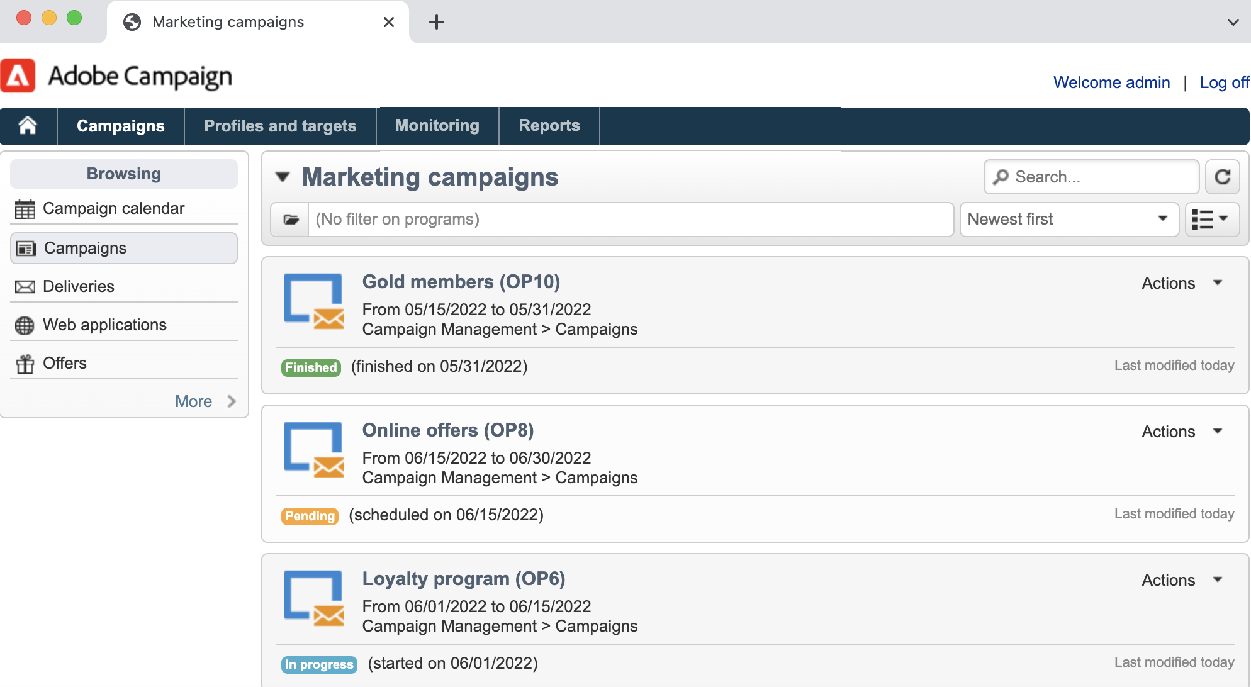Expand the Newest first sort dropdown
This screenshot has height=687, width=1251.
(x=1069, y=220)
